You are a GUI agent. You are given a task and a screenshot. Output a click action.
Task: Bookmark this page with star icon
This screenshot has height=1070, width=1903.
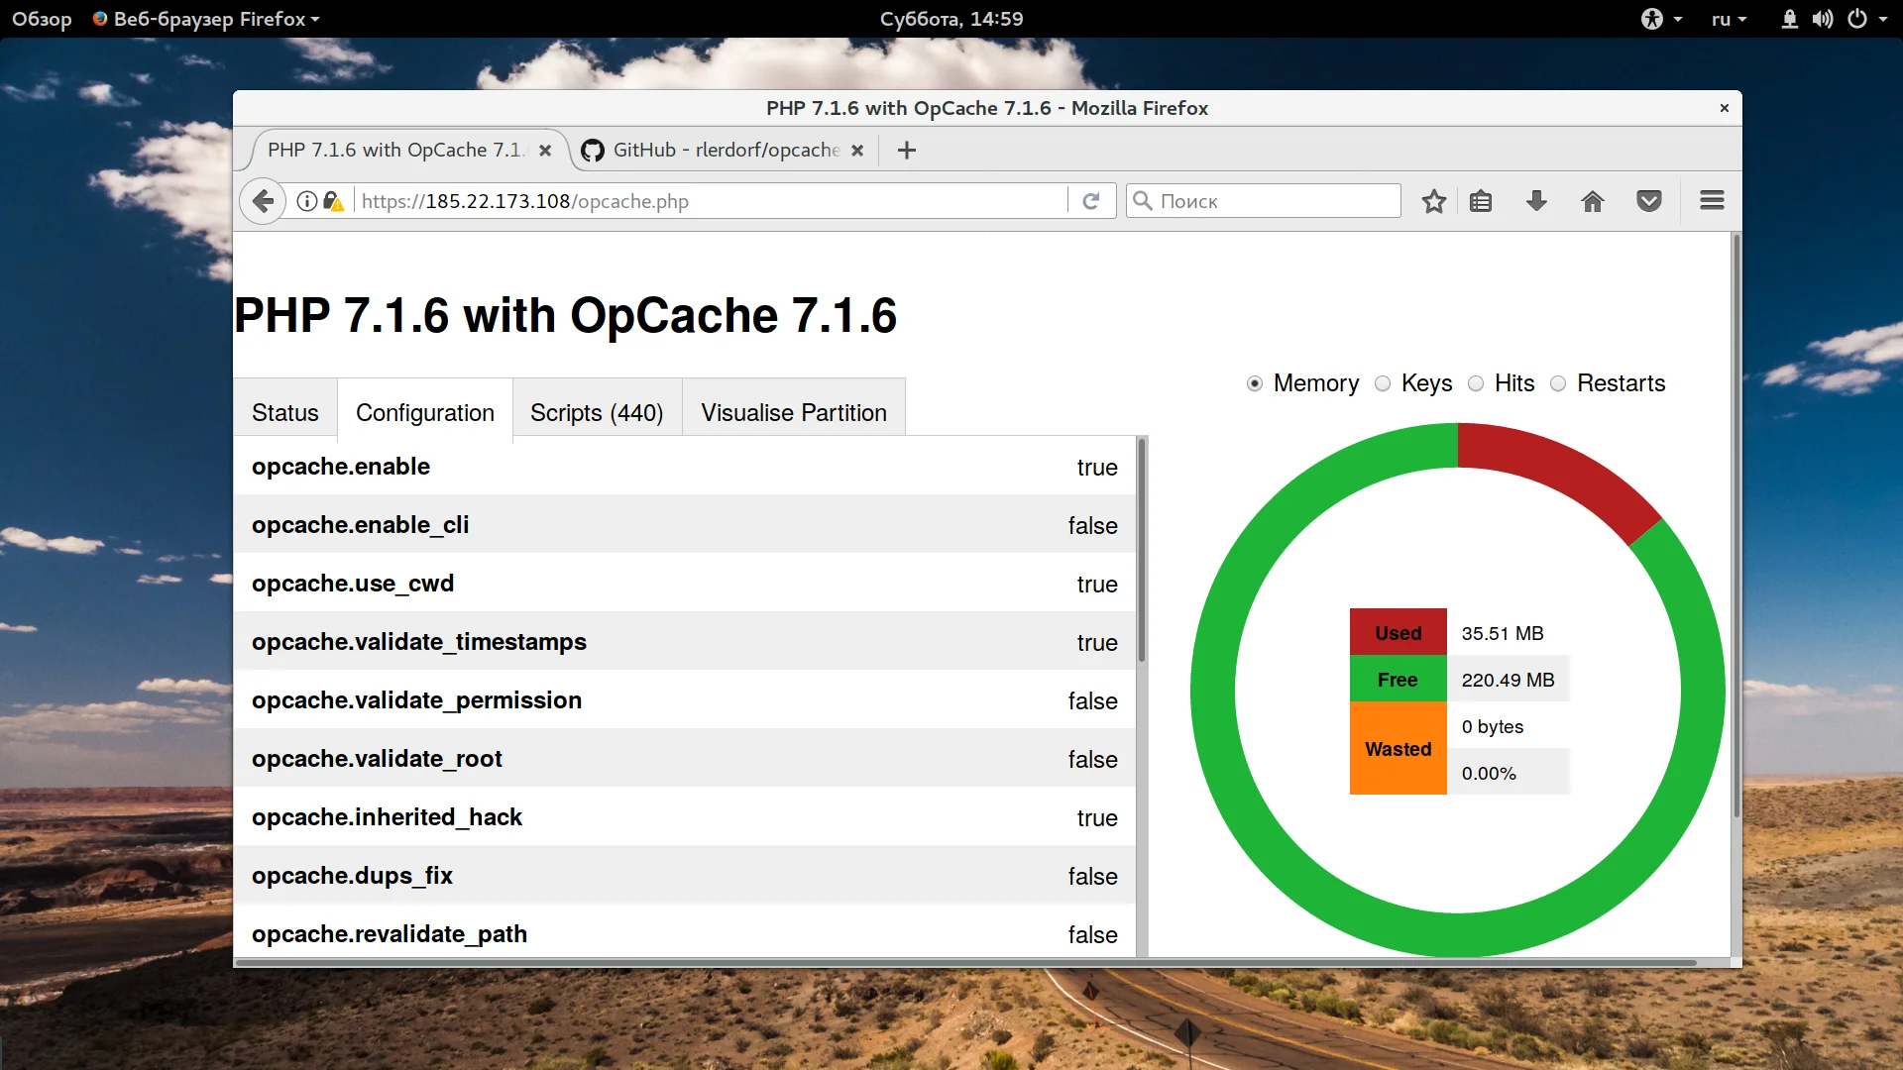[x=1433, y=201]
